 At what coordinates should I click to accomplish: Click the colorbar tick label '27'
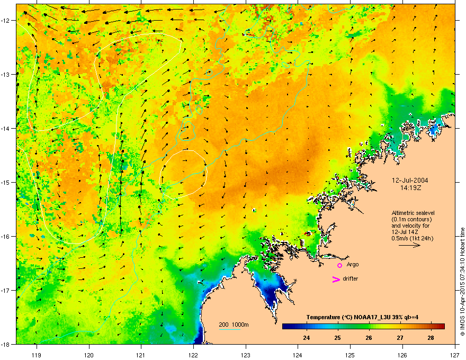pos(400,338)
